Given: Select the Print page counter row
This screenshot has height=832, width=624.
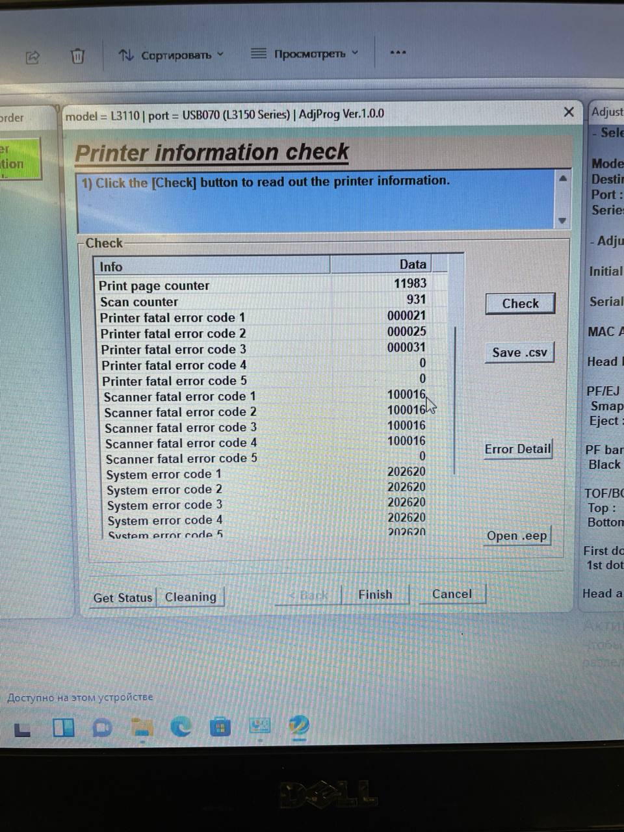Looking at the screenshot, I should point(272,284).
